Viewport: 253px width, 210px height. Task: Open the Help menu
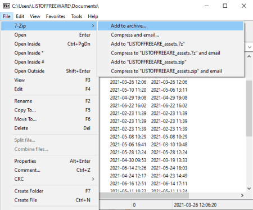(x=93, y=16)
